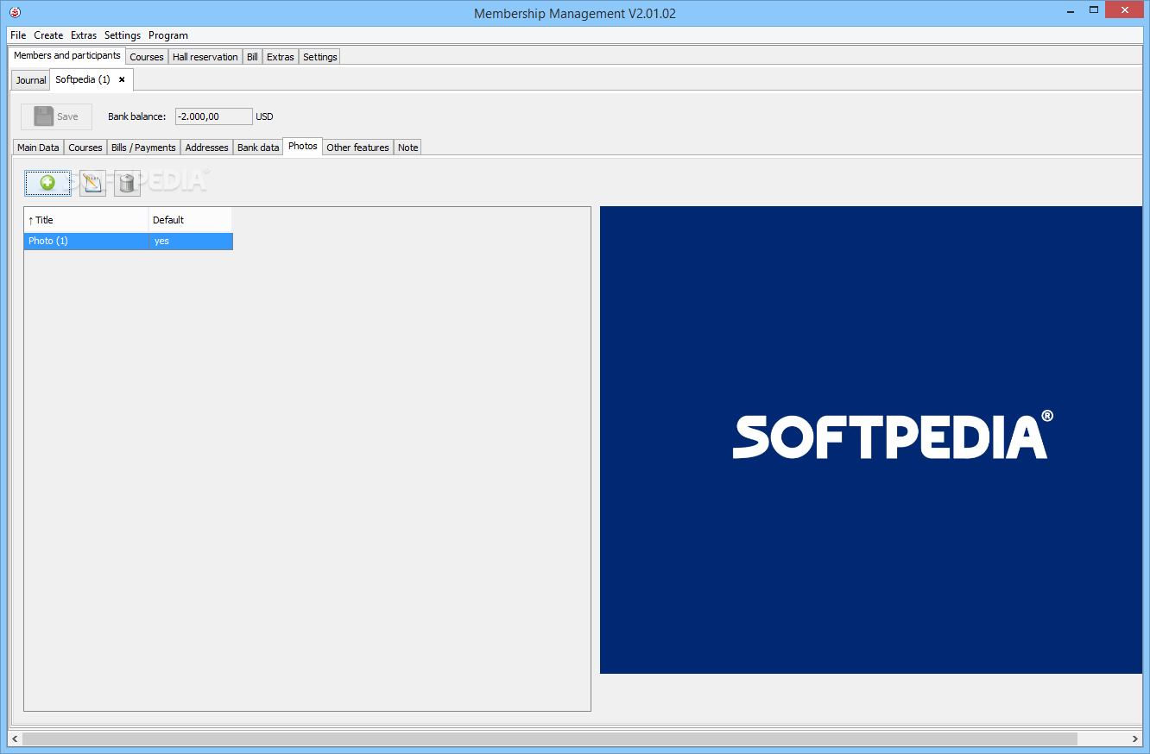Open the member's Courses sub-tab
The height and width of the screenshot is (754, 1150).
[85, 148]
